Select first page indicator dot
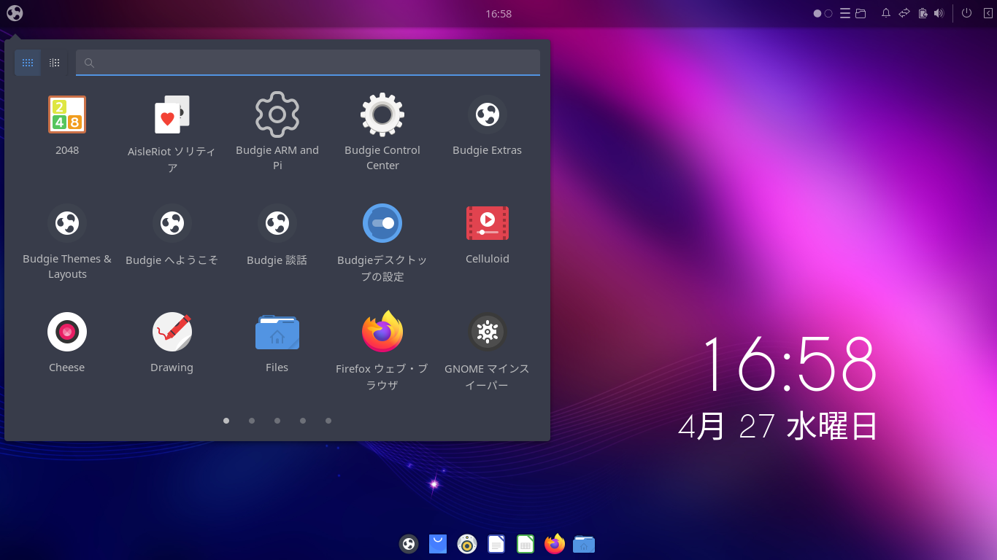Image resolution: width=997 pixels, height=560 pixels. tap(226, 421)
